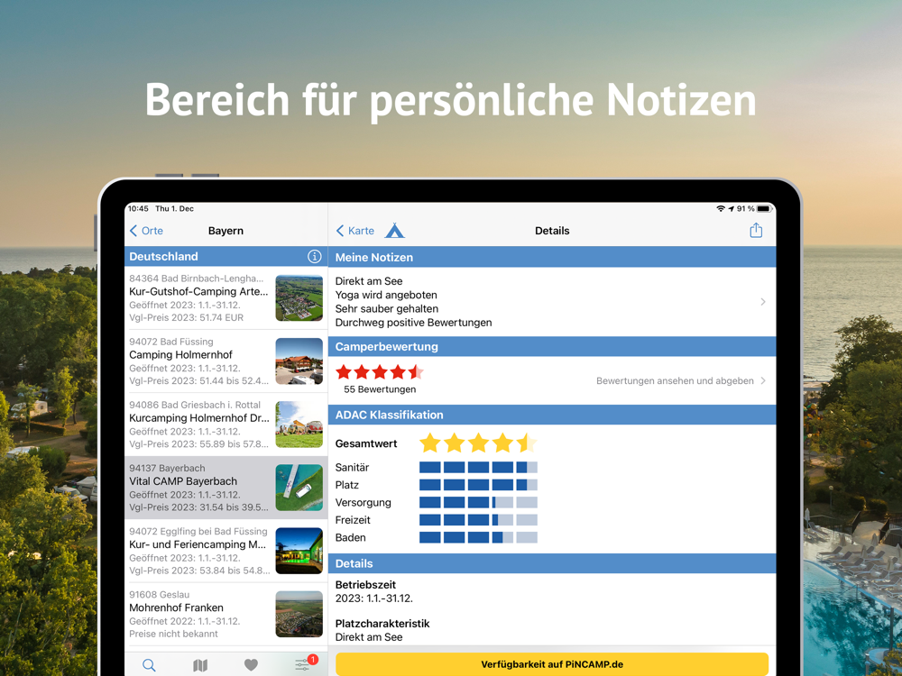Tap 'Vgl-Preis 2023: 51.74 EUR' text
The image size is (902, 676).
pos(187,317)
